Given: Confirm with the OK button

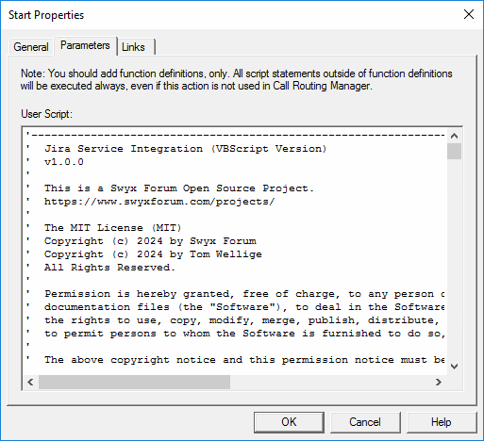Looking at the screenshot, I should point(289,422).
